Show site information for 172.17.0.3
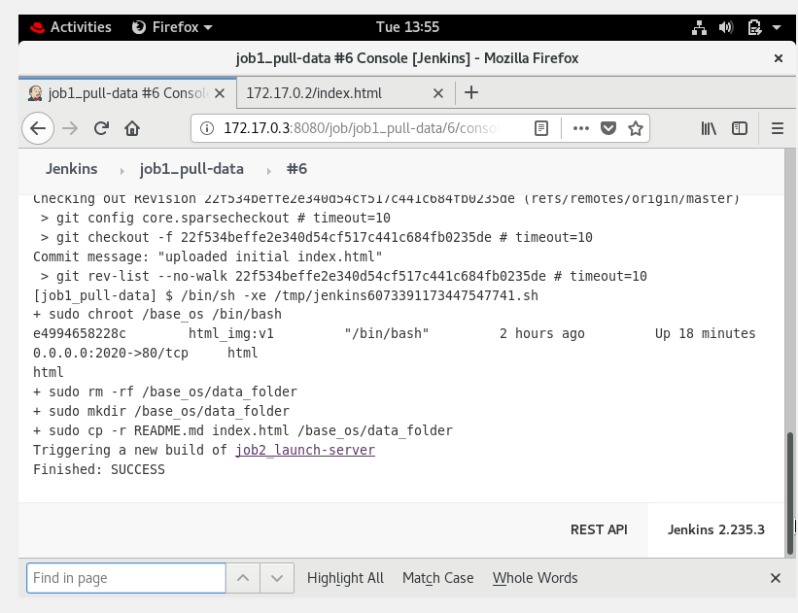This screenshot has width=798, height=613. (207, 128)
